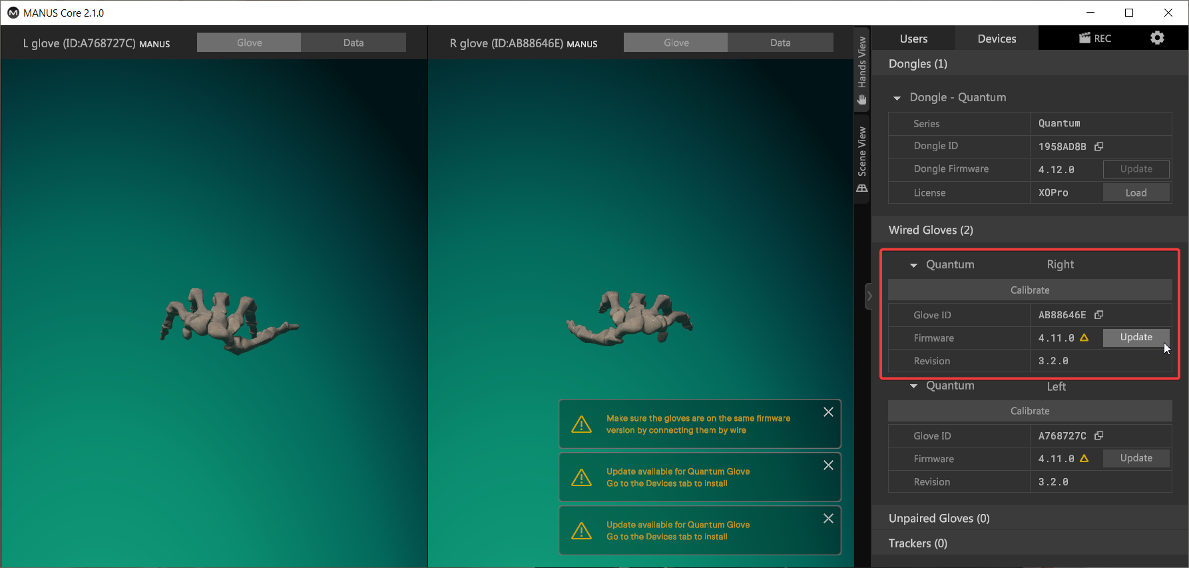Calibrate the left Quantum glove
Viewport: 1189px width, 568px height.
pyautogui.click(x=1030, y=411)
